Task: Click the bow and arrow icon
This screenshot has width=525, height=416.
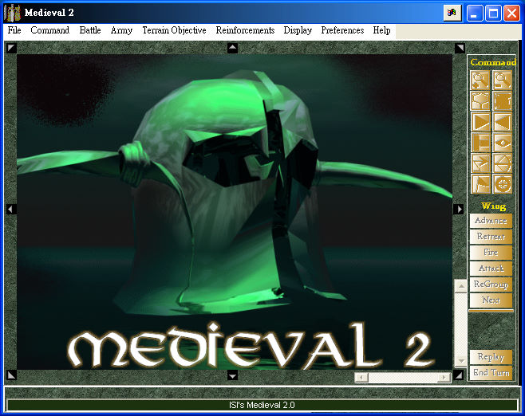Action: click(502, 163)
